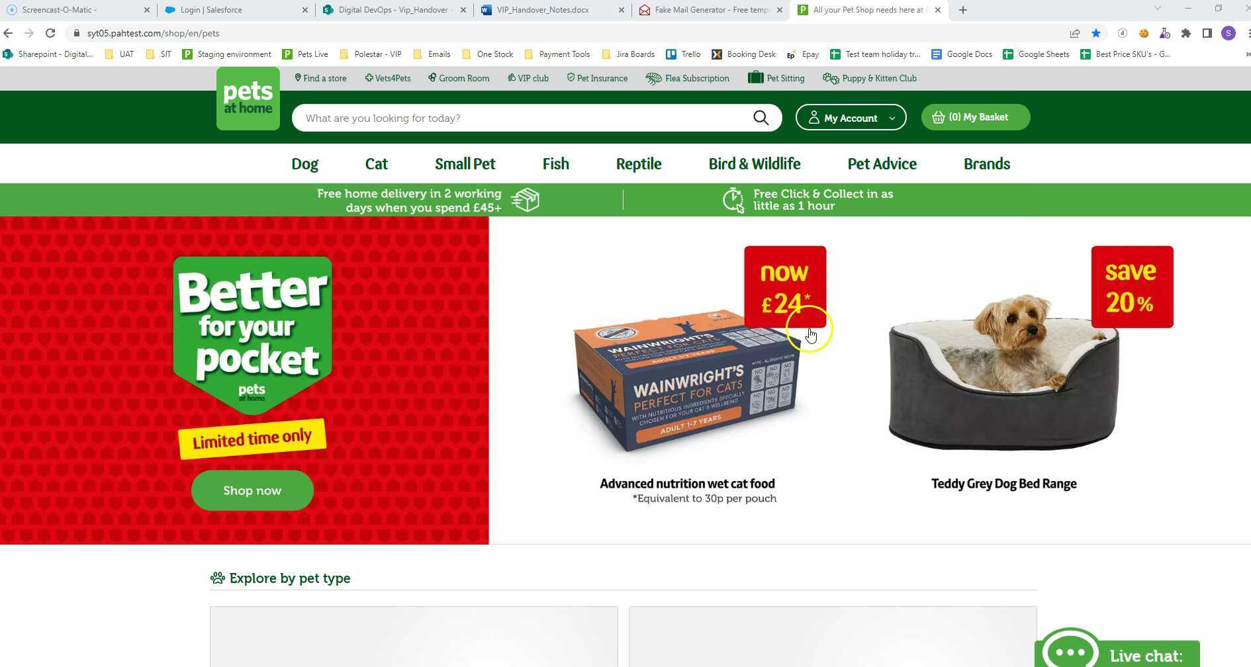Click the search magnifier icon
This screenshot has height=667, width=1251.
pyautogui.click(x=761, y=118)
